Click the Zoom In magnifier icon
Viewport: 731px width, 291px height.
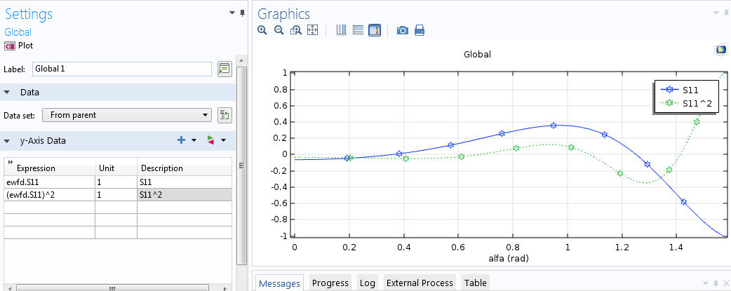click(262, 30)
